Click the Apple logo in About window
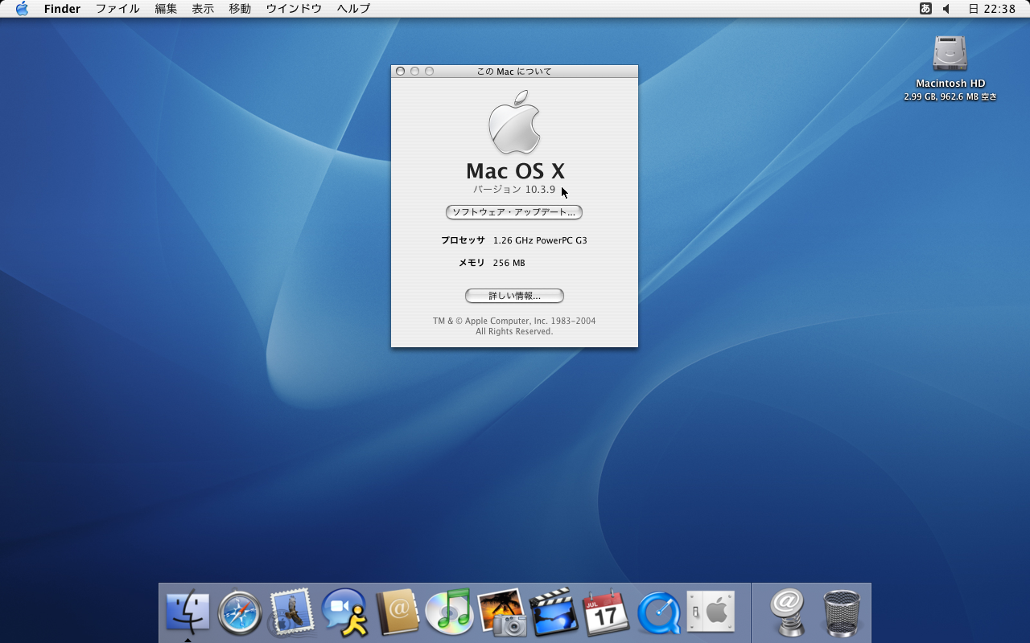The height and width of the screenshot is (643, 1030). click(514, 122)
